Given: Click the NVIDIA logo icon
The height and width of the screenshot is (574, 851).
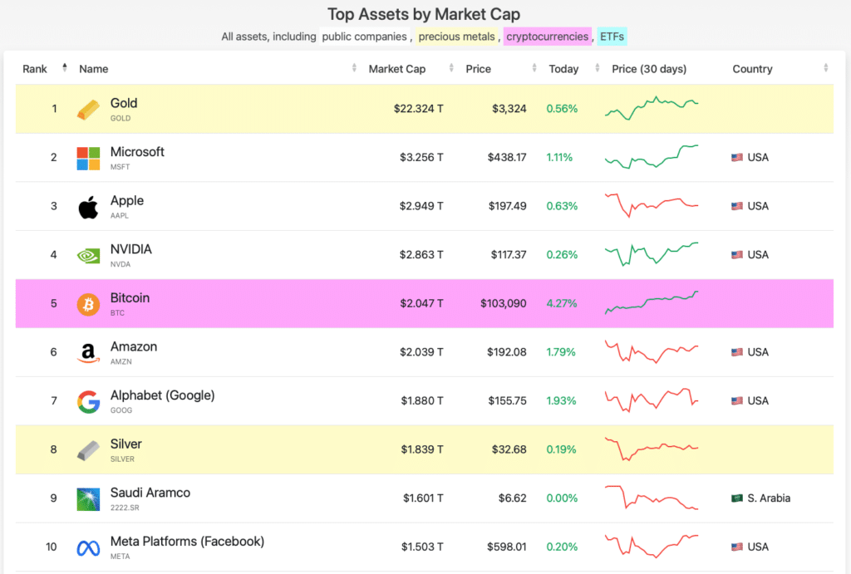Looking at the screenshot, I should click(88, 256).
